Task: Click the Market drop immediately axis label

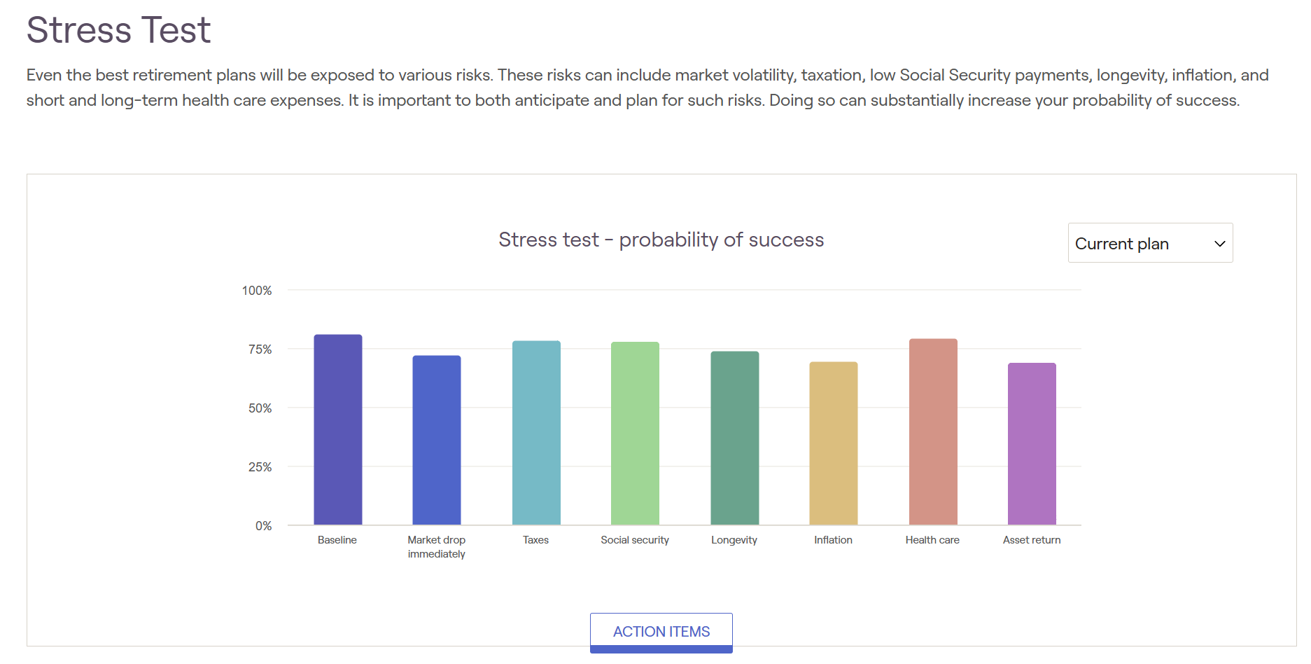Action: (x=437, y=547)
